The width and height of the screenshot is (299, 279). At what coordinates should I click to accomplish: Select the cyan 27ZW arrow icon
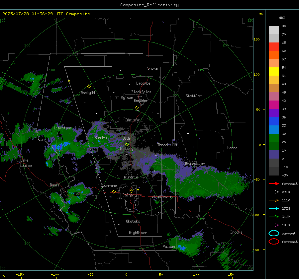tap(274, 209)
